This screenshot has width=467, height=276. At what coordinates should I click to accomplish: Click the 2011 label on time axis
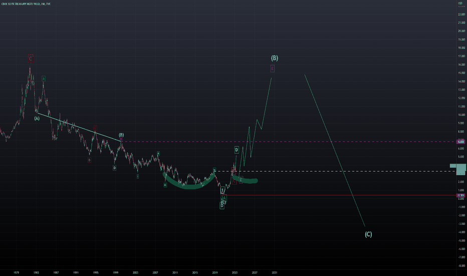tap(175, 272)
